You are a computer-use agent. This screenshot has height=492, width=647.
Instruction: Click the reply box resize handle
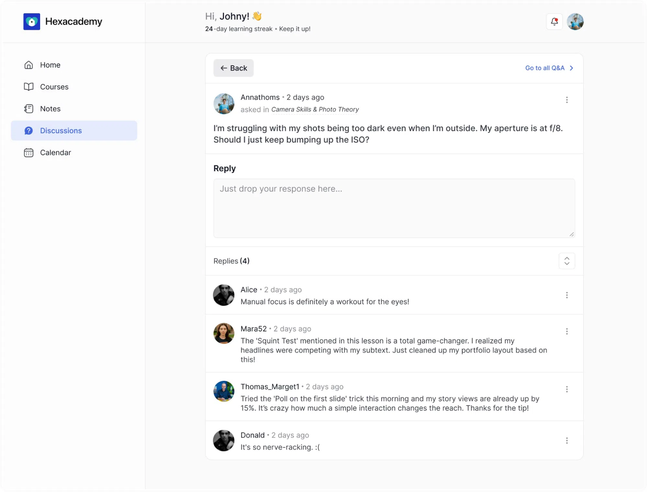[x=571, y=234]
